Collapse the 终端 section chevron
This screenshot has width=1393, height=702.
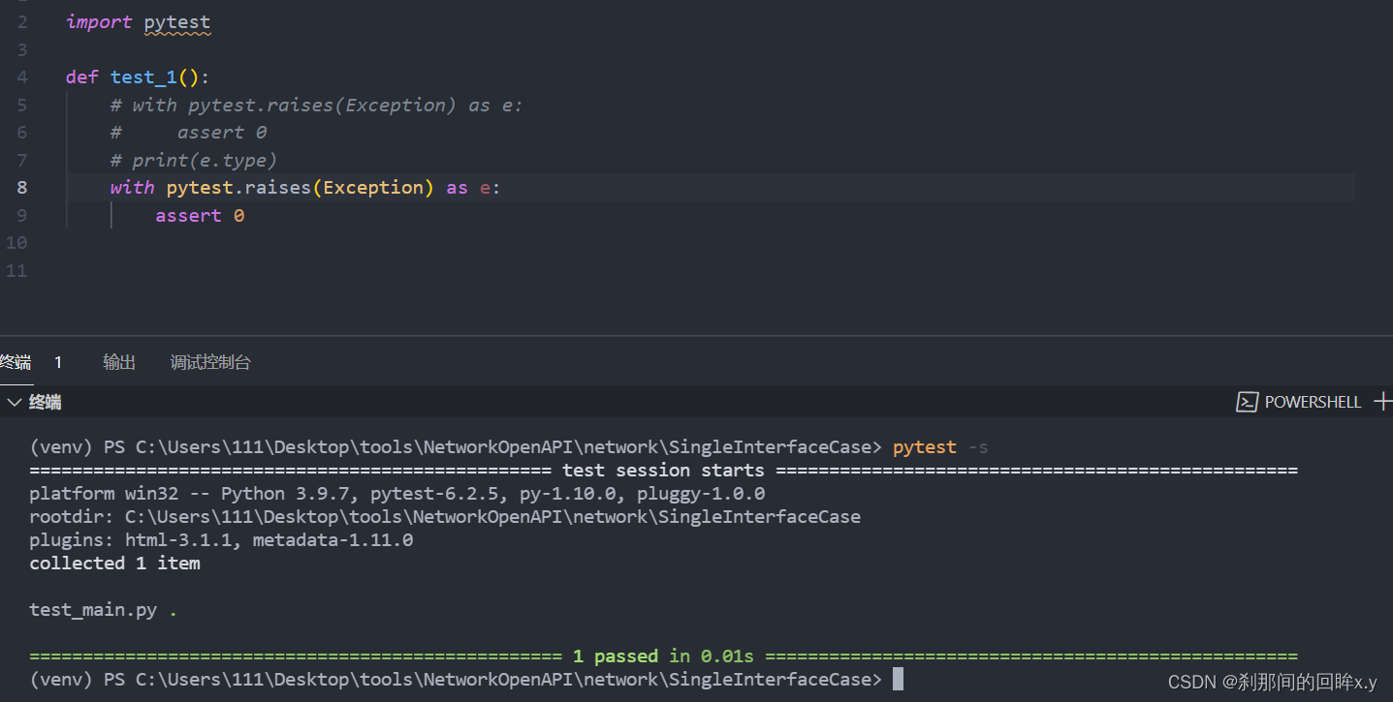pos(14,402)
